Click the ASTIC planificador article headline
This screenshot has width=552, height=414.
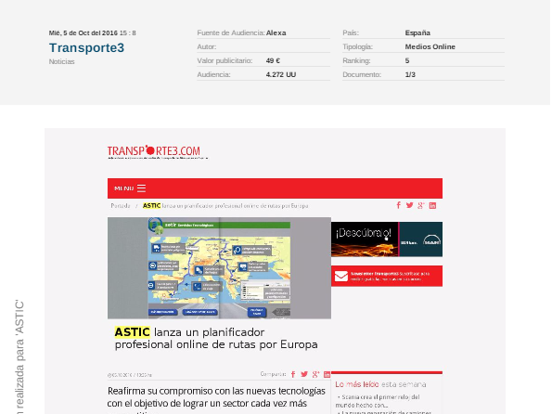[216, 338]
